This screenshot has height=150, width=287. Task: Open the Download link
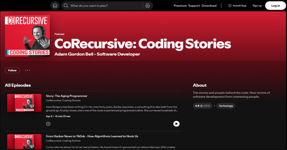click(x=209, y=6)
